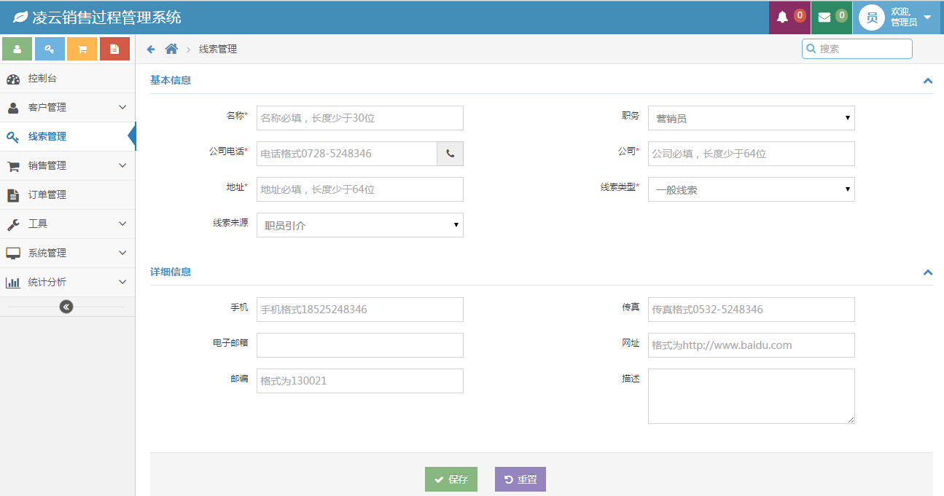Image resolution: width=944 pixels, height=496 pixels.
Task: Click the 重置 button
Action: click(520, 479)
